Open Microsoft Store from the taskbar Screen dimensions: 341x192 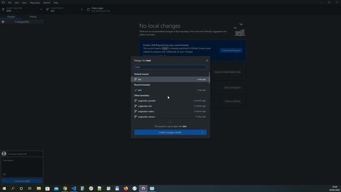point(47,188)
